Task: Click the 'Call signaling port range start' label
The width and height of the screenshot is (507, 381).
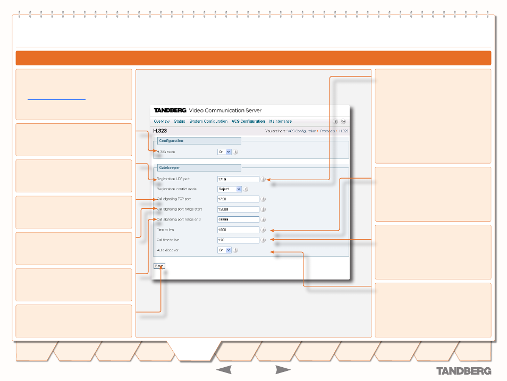Action: (x=179, y=209)
